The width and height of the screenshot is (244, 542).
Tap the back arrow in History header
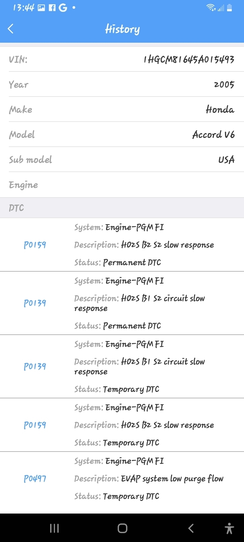point(11,29)
